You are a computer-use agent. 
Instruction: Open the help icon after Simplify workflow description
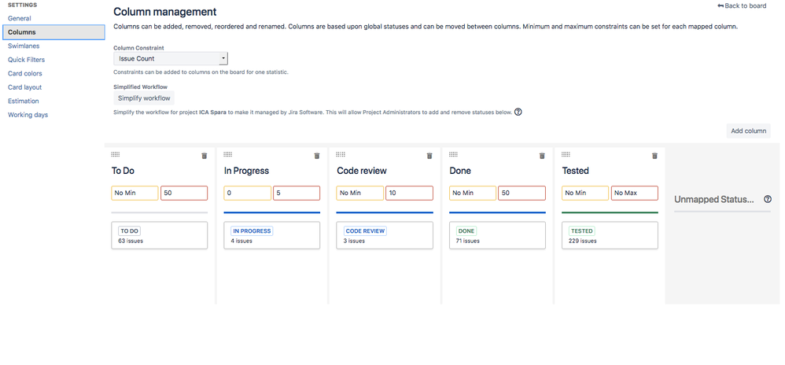518,112
